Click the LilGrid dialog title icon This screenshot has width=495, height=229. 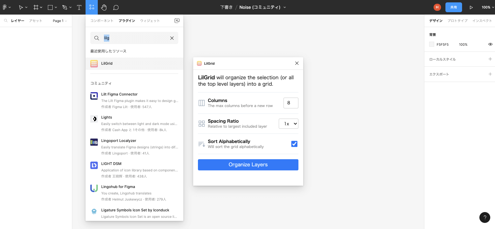click(199, 63)
